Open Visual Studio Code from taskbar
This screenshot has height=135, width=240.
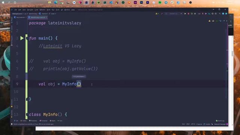click(x=111, y=3)
